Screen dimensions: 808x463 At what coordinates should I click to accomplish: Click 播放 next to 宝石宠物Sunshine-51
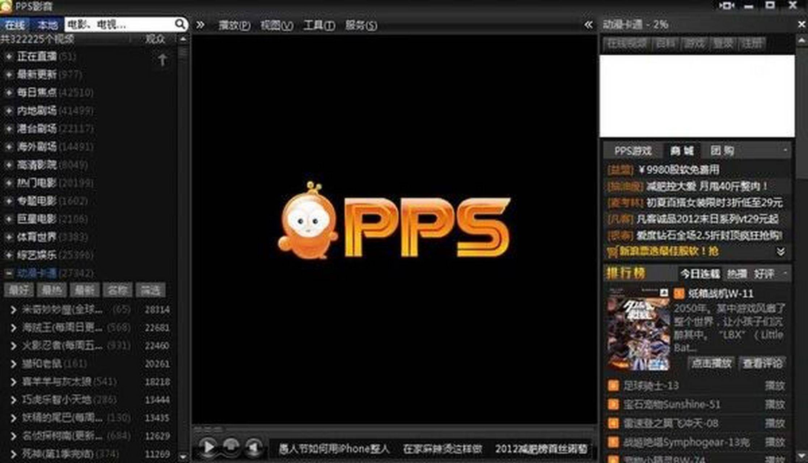(775, 404)
